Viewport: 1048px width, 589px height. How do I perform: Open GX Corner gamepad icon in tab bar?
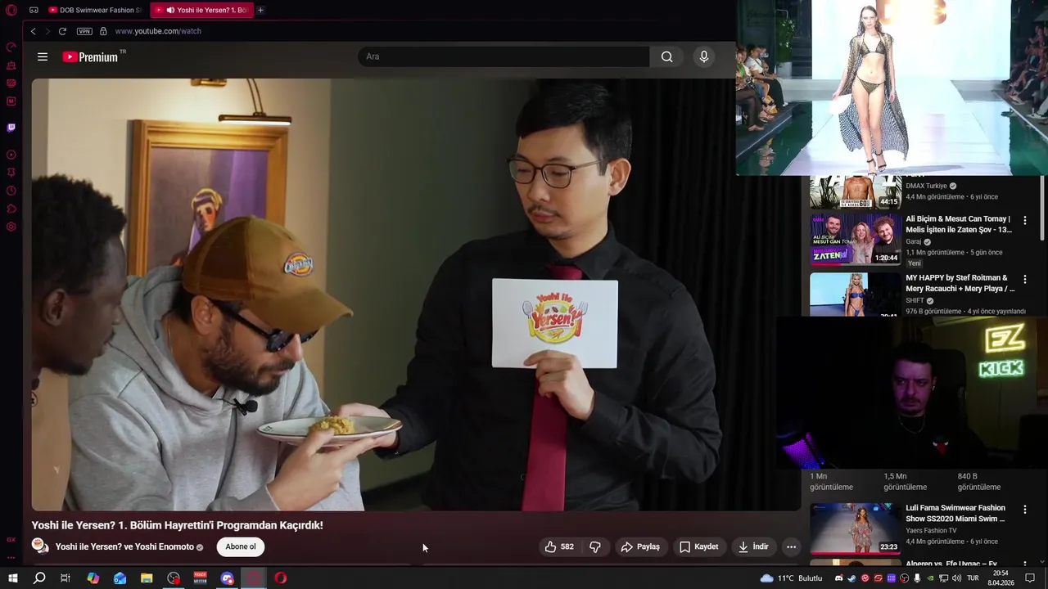[x=34, y=10]
